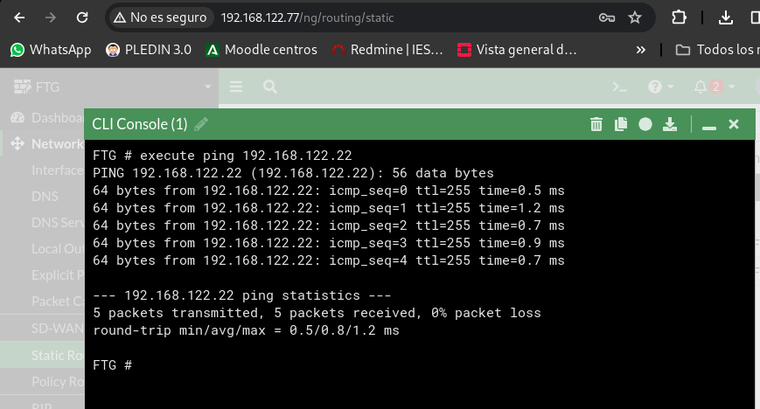
Task: Show more bookmarks with the chevron
Action: coord(641,50)
